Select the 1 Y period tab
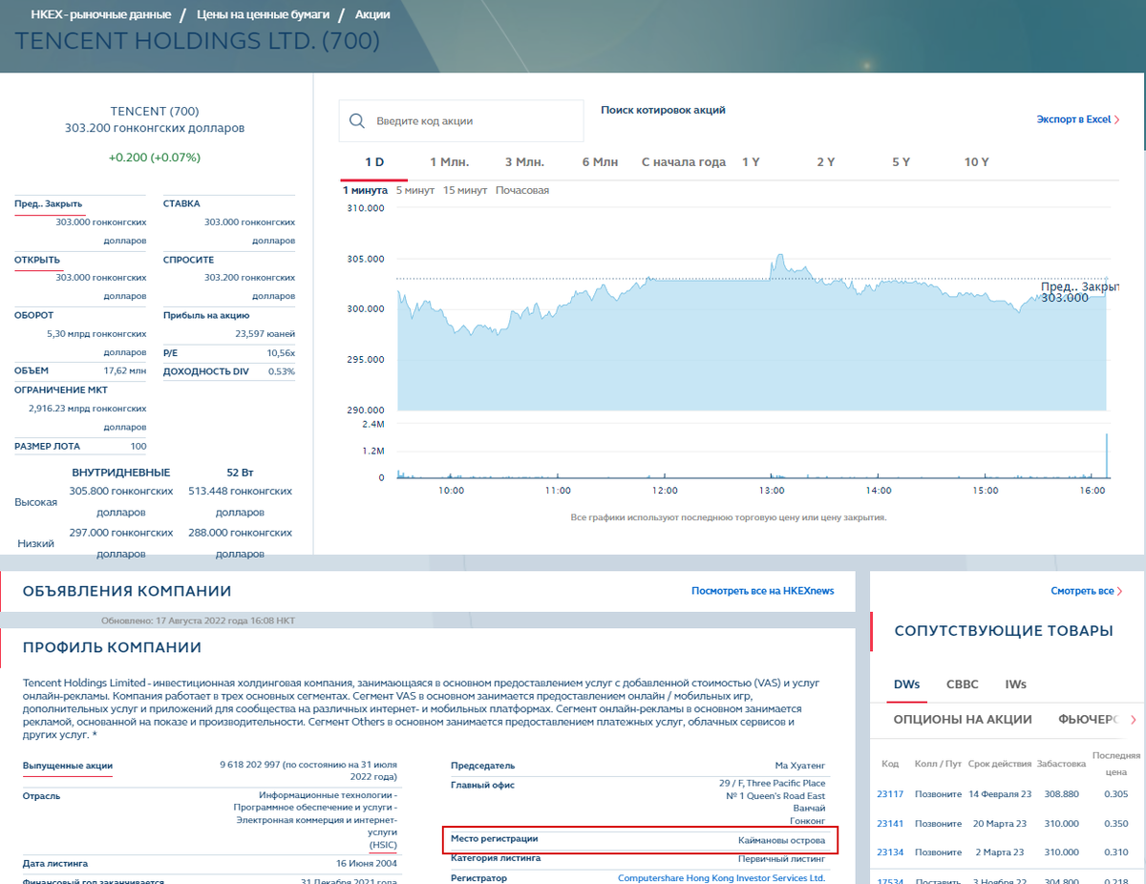The height and width of the screenshot is (884, 1146). point(751,162)
